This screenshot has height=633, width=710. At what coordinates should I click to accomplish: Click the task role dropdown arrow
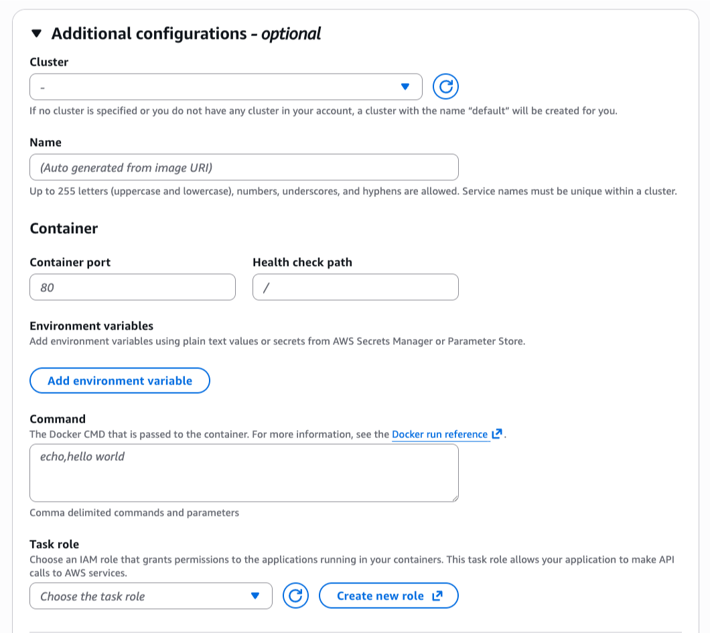tap(255, 596)
